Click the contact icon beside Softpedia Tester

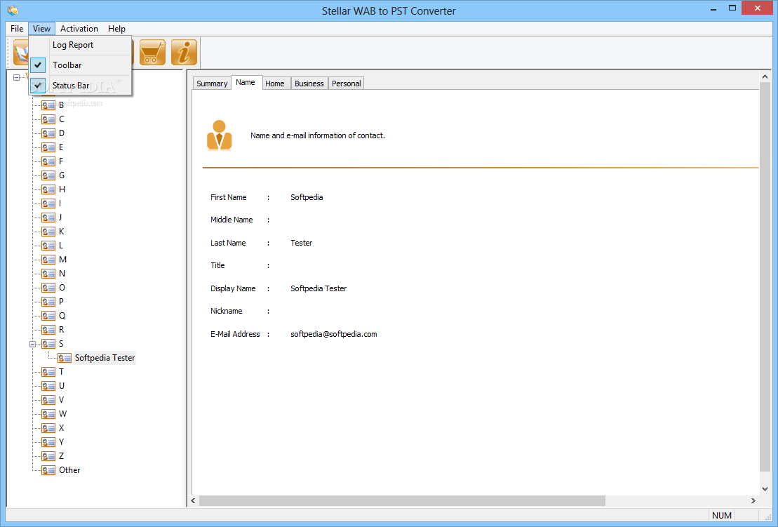point(65,358)
